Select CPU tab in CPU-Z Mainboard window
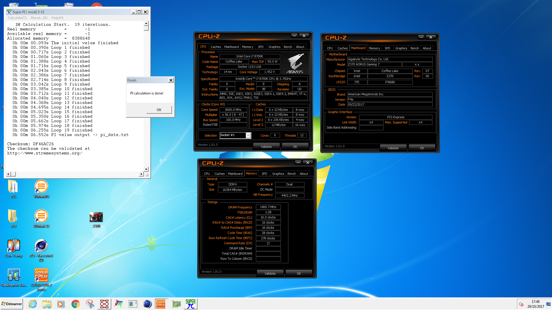Image resolution: width=552 pixels, height=310 pixels. coord(330,48)
